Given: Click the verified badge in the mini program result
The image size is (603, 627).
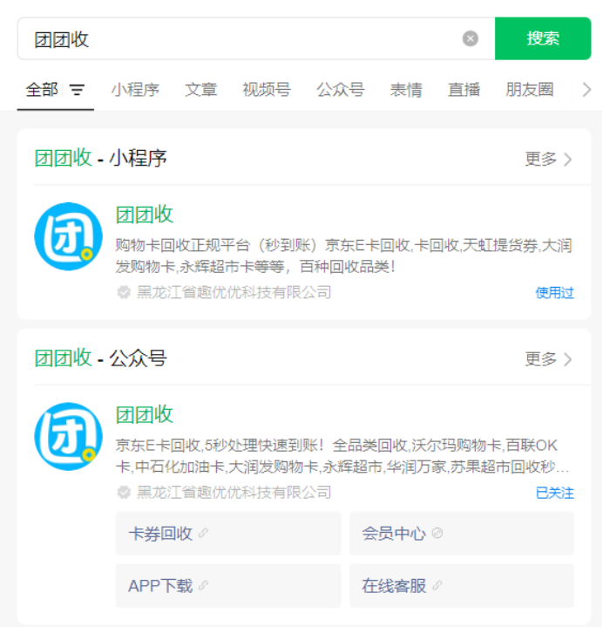Looking at the screenshot, I should coord(124,292).
